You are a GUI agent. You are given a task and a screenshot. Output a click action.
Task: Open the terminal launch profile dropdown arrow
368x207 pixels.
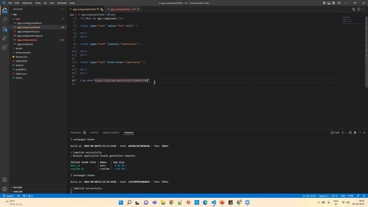(346, 133)
